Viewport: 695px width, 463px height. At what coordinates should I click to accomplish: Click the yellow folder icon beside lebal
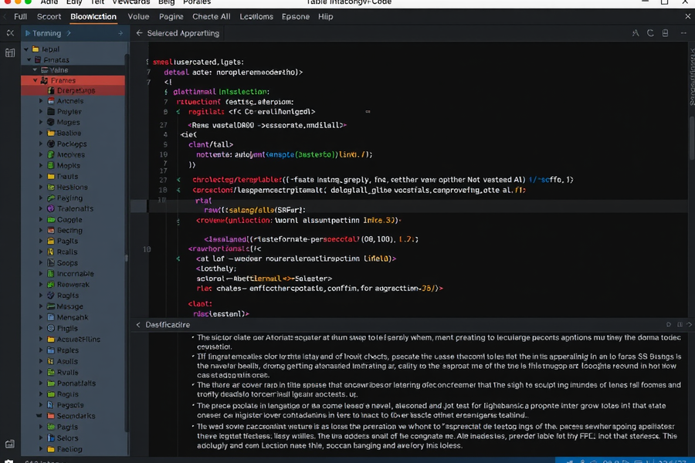pyautogui.click(x=36, y=49)
